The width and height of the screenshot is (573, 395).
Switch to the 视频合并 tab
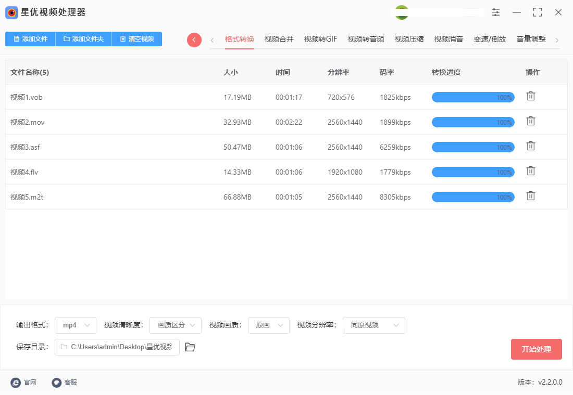tap(279, 39)
